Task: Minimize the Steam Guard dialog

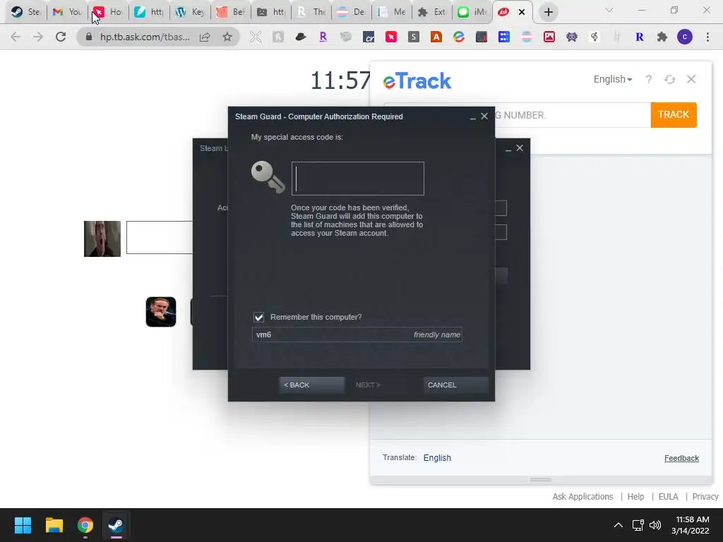Action: pos(472,117)
